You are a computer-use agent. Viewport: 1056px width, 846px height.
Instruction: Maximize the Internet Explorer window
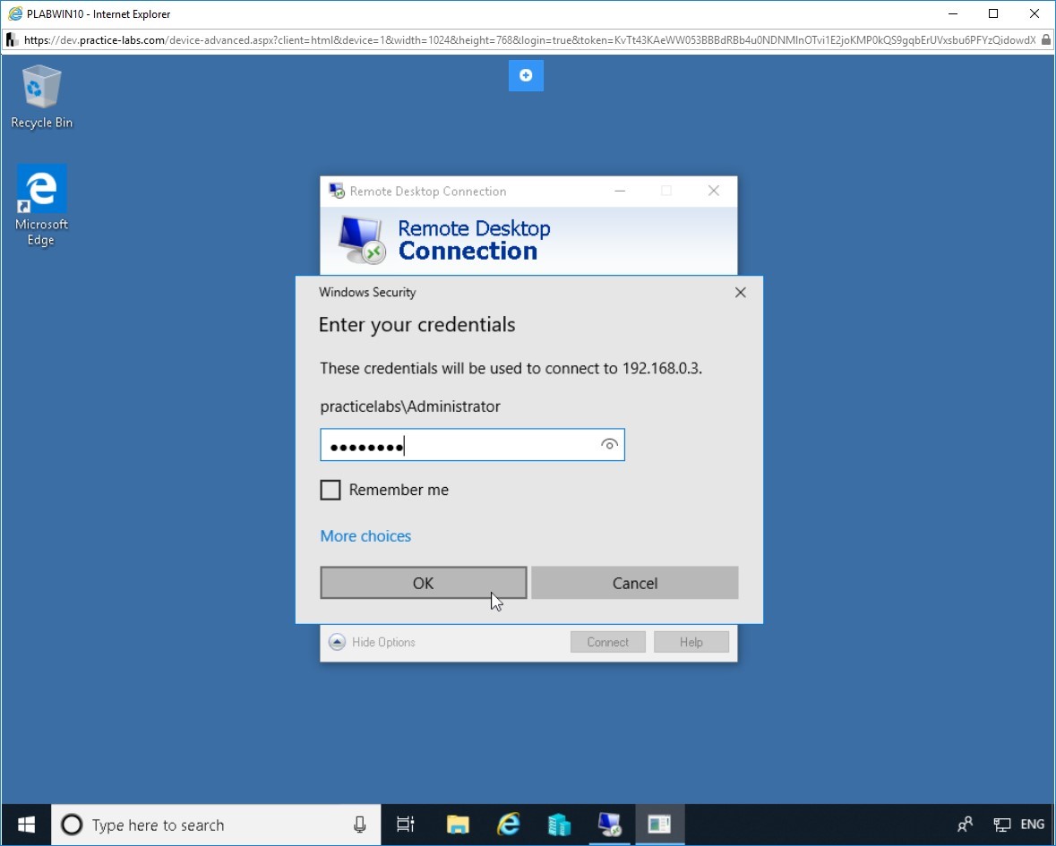(x=992, y=13)
